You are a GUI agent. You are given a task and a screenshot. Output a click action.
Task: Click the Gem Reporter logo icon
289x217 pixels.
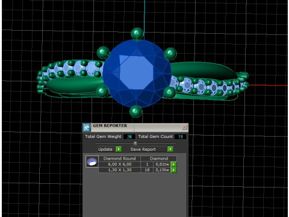click(87, 127)
